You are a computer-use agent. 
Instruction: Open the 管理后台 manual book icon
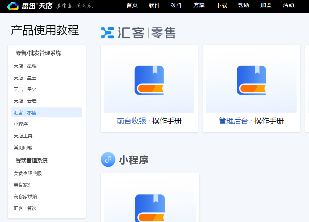click(x=251, y=80)
